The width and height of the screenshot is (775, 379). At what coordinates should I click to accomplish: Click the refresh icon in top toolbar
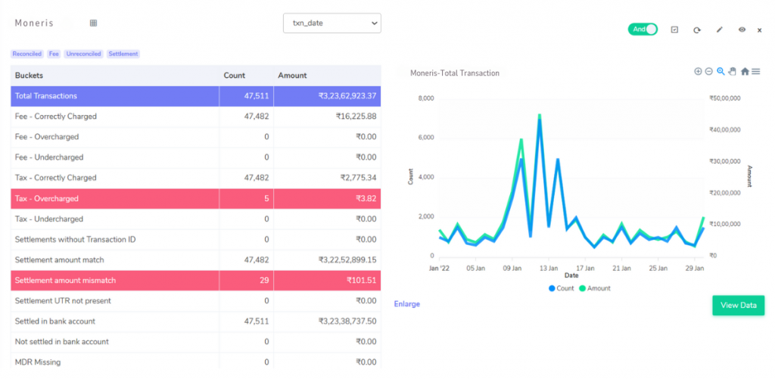[x=696, y=30]
